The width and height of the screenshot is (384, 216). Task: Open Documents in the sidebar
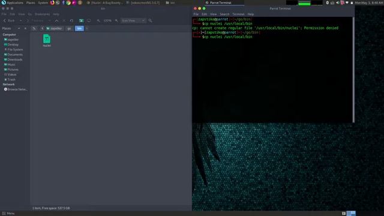(x=13, y=55)
